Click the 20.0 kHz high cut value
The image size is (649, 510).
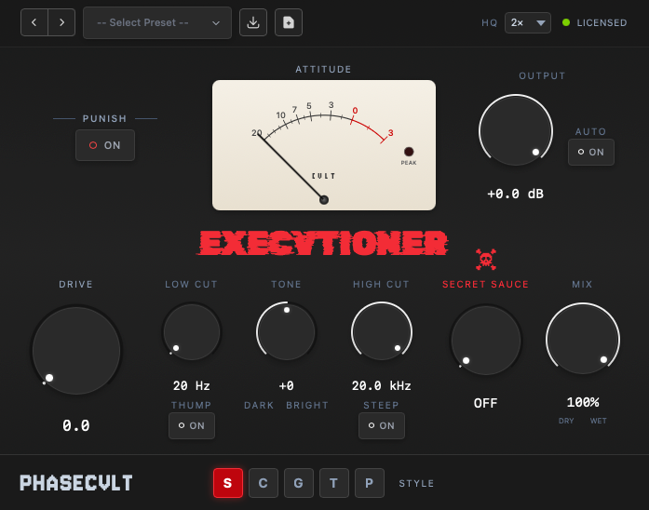point(382,386)
